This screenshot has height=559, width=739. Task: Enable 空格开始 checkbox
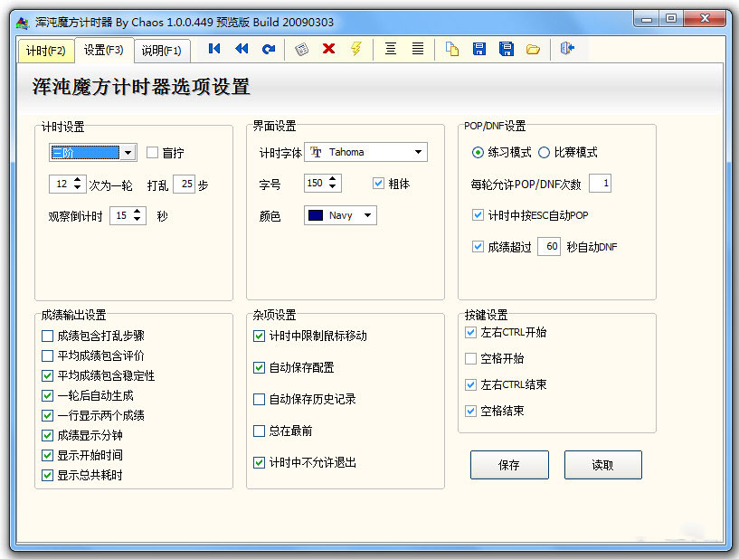470,358
